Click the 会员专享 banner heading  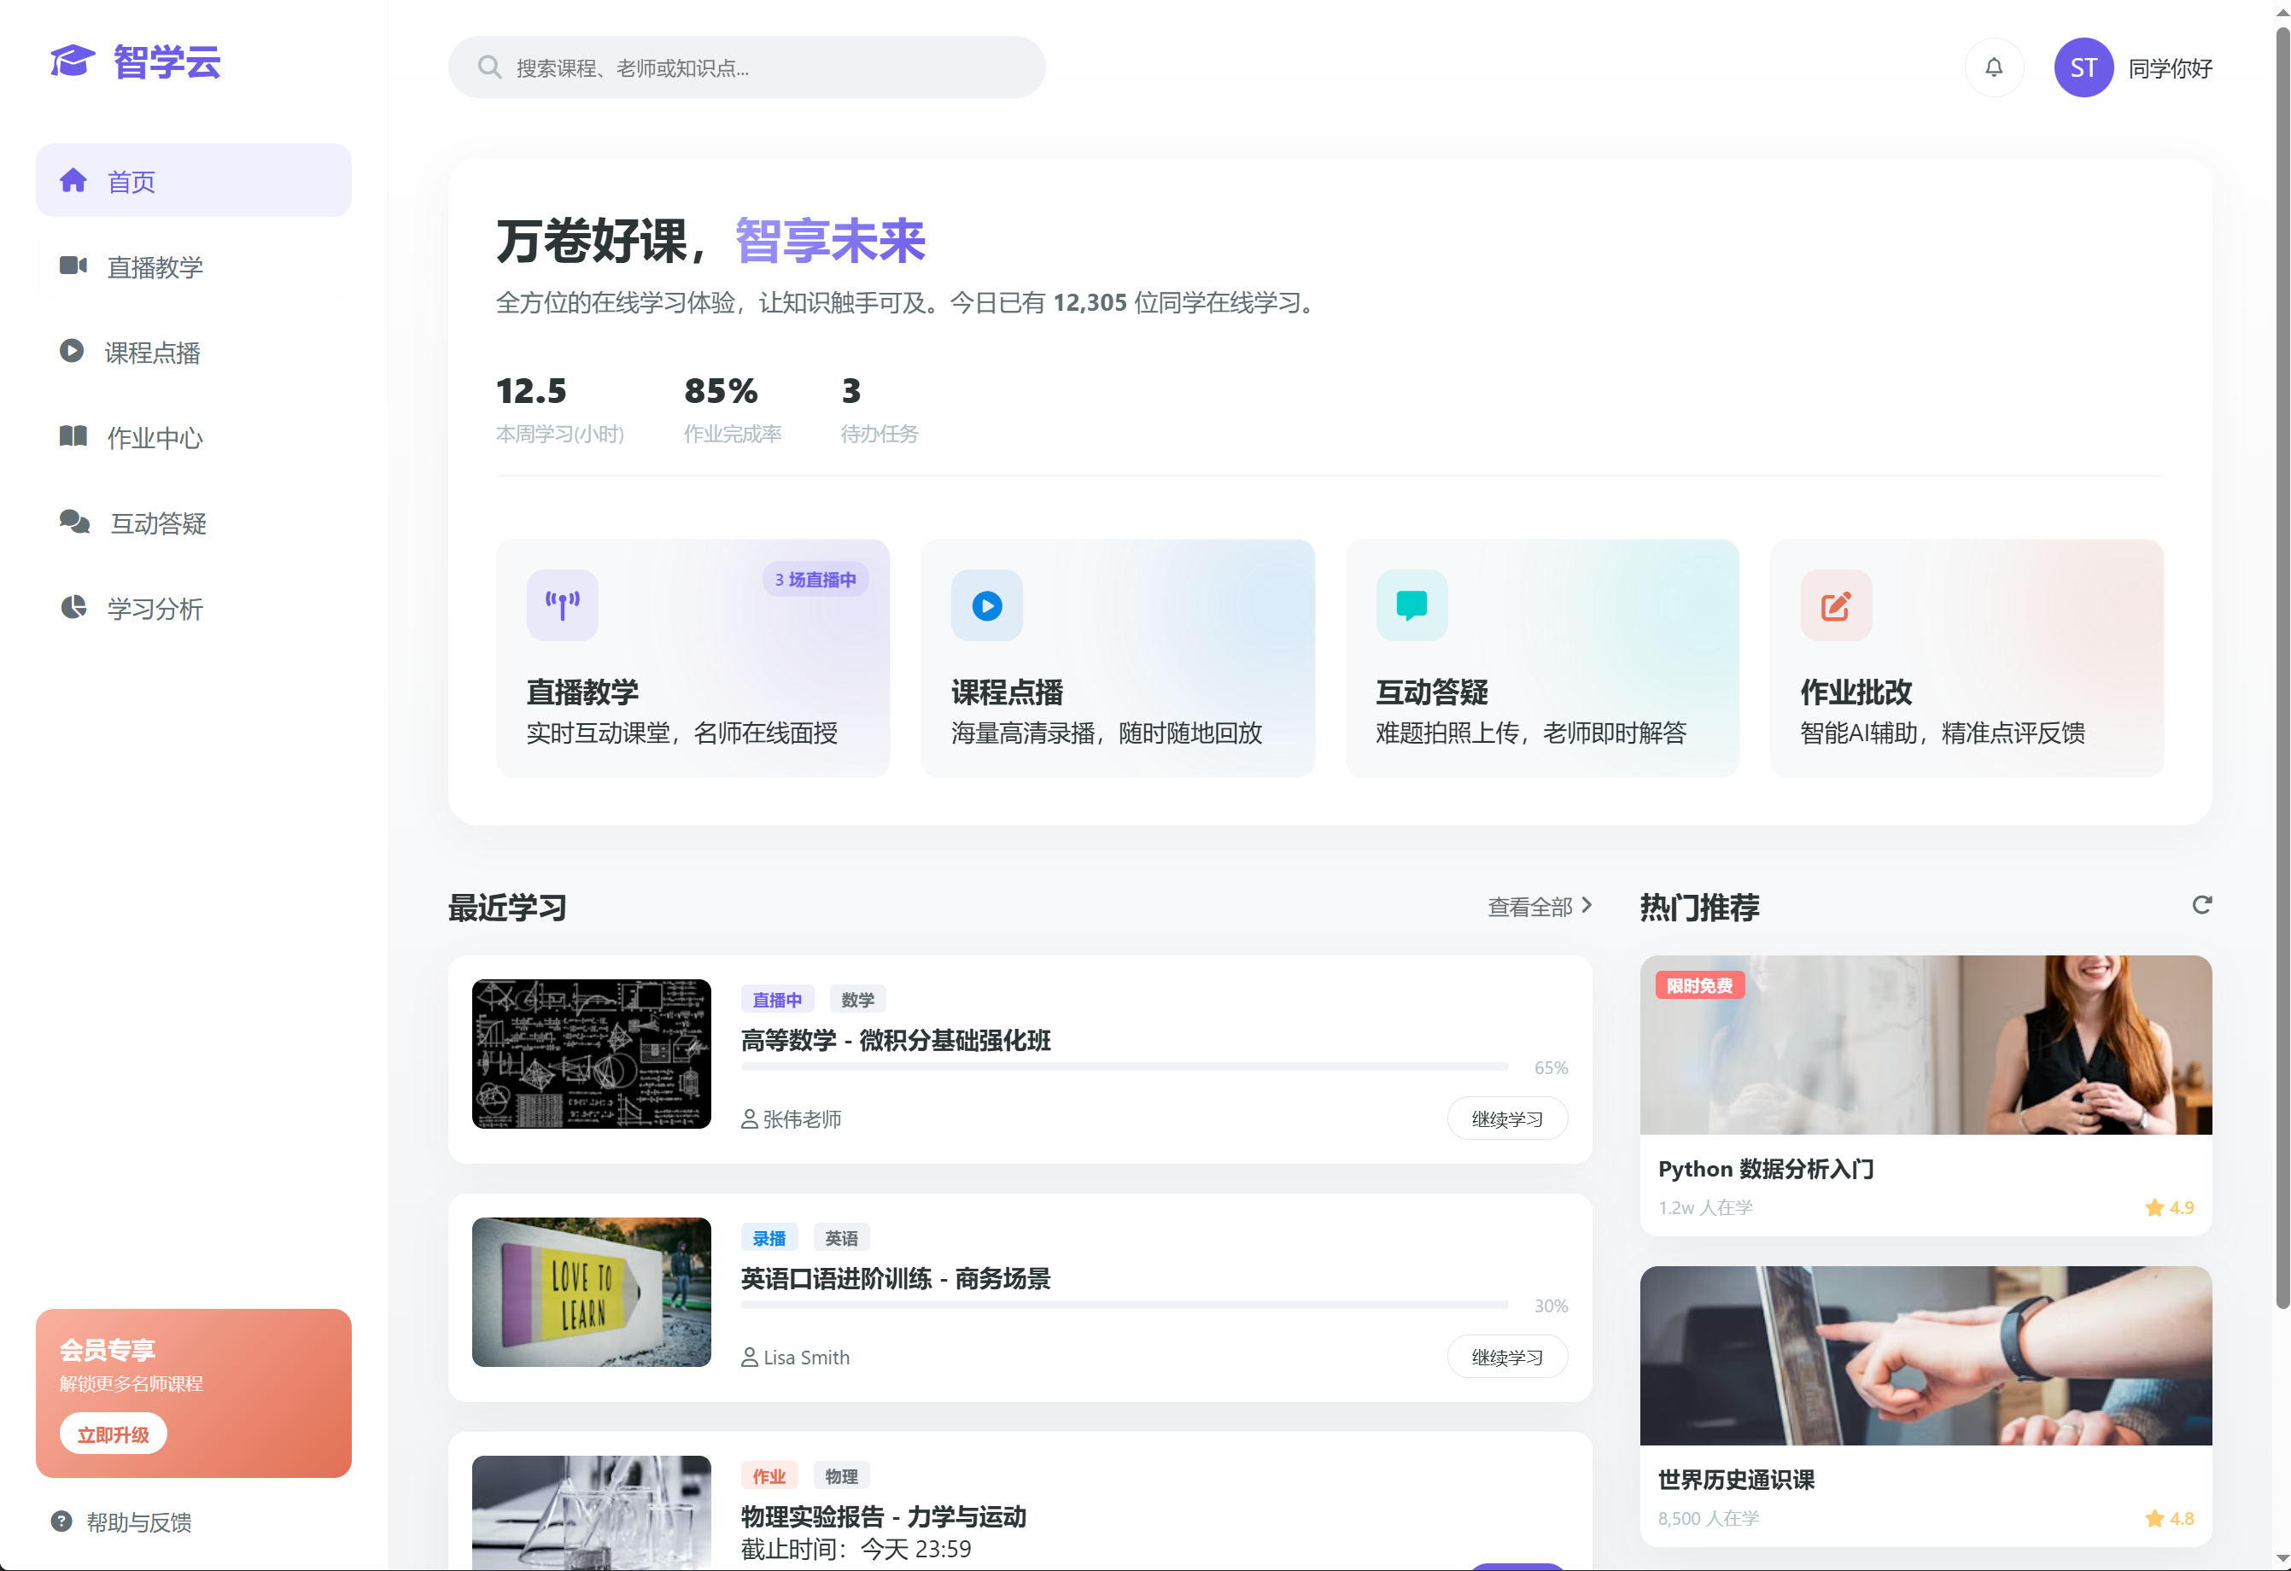[x=108, y=1349]
